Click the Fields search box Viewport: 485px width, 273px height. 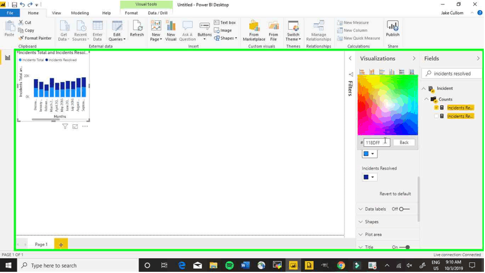pos(452,74)
